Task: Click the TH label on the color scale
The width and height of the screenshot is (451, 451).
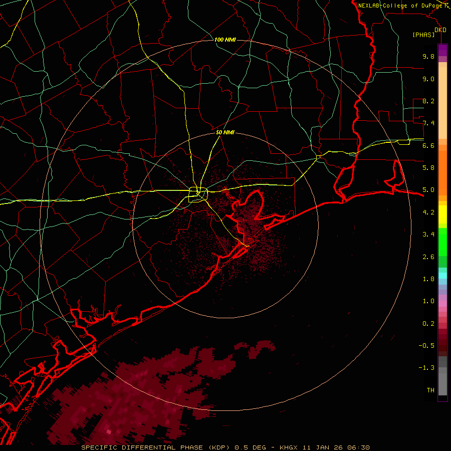Action: 430,390
